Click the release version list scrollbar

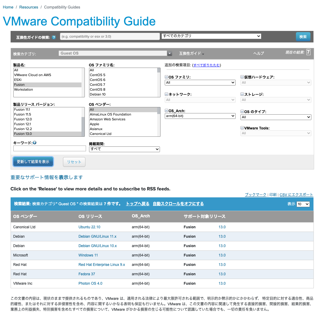(x=83, y=122)
